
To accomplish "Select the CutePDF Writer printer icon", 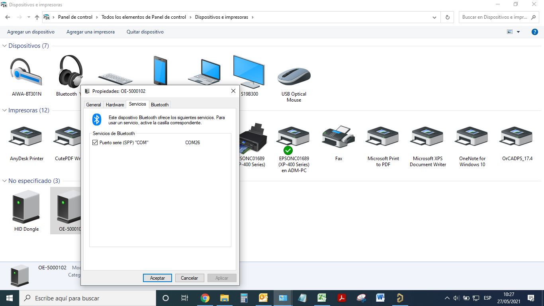I will click(x=68, y=143).
